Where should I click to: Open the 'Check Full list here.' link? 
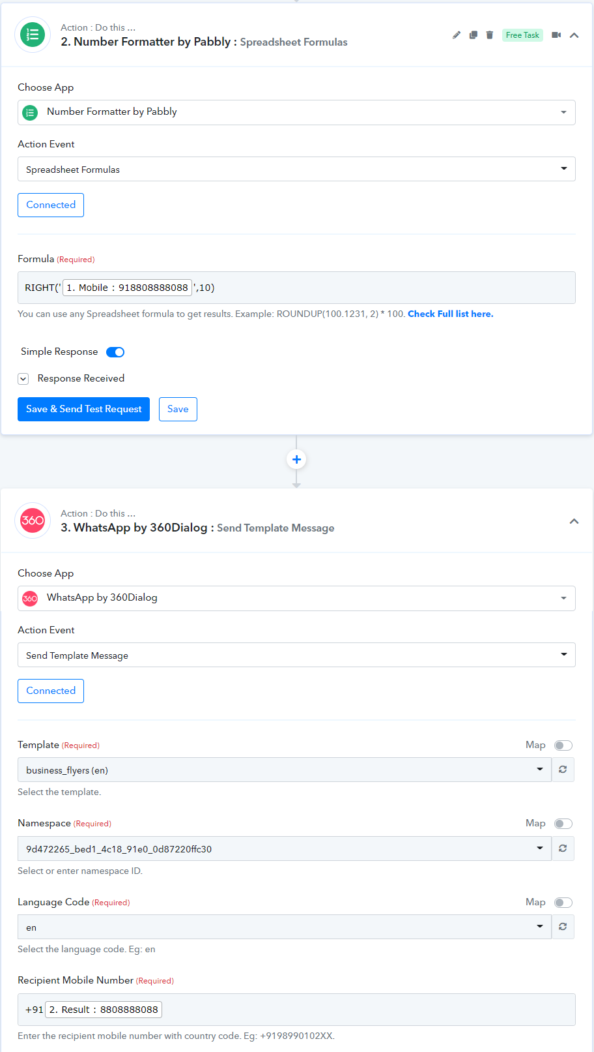tap(451, 314)
